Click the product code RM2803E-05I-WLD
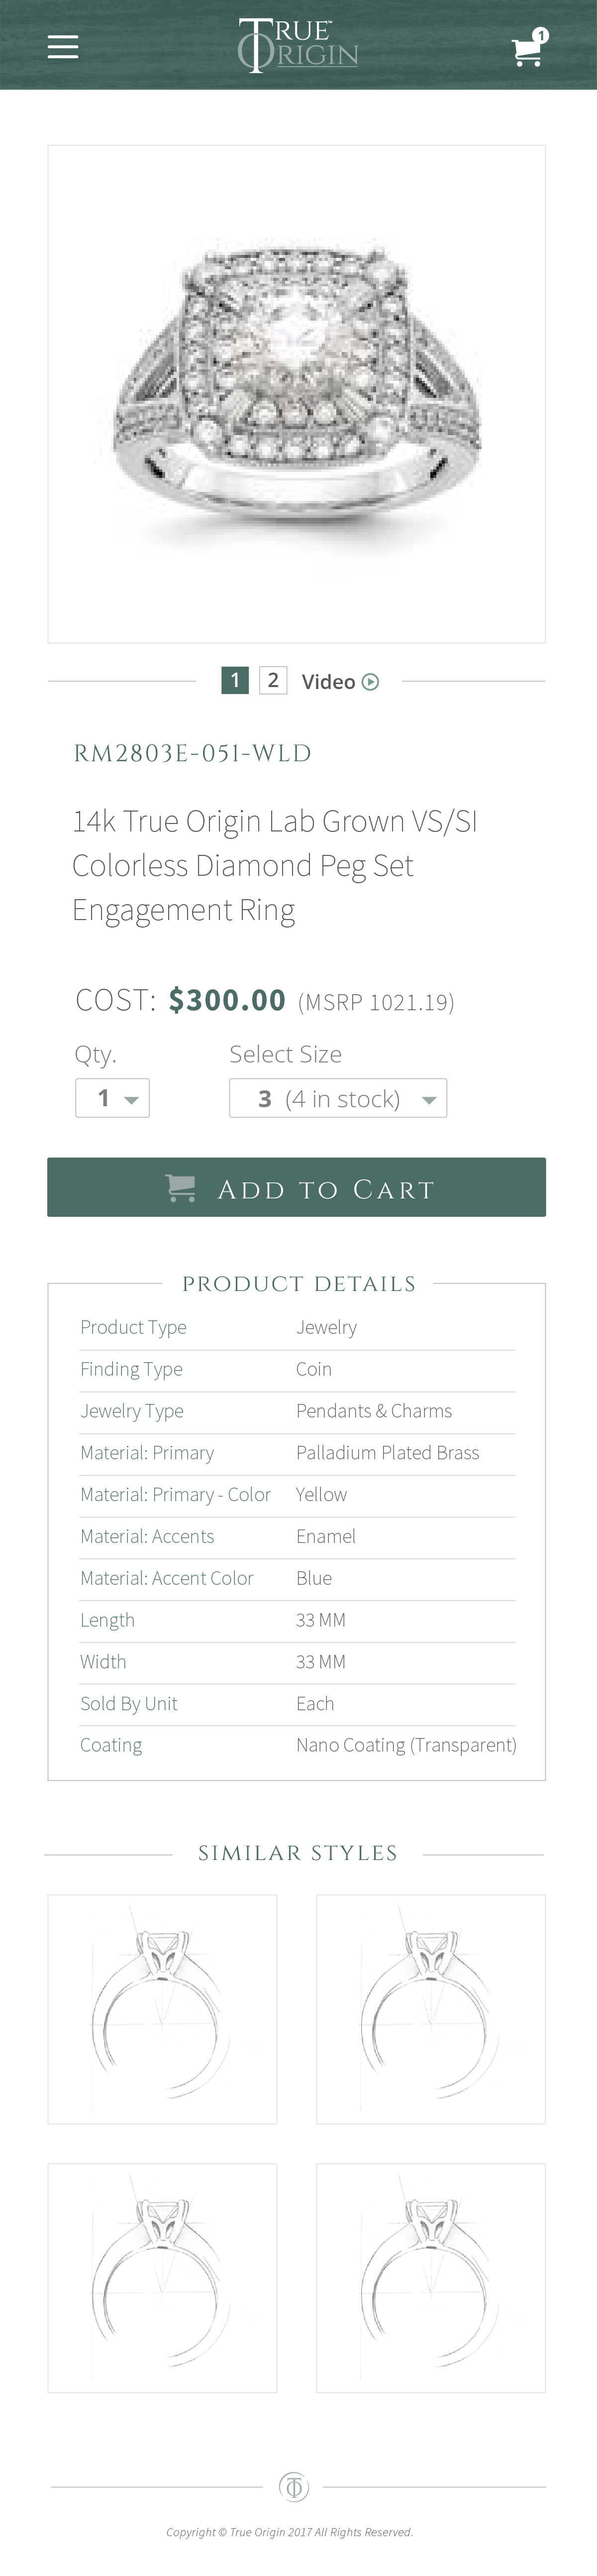 point(193,752)
